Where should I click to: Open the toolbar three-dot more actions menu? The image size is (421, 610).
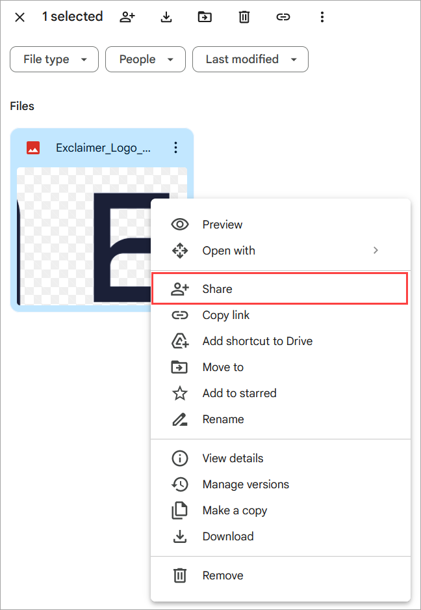[322, 18]
